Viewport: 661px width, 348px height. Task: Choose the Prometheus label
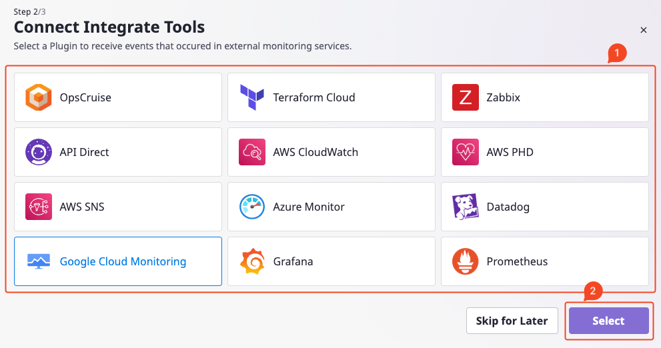point(517,261)
